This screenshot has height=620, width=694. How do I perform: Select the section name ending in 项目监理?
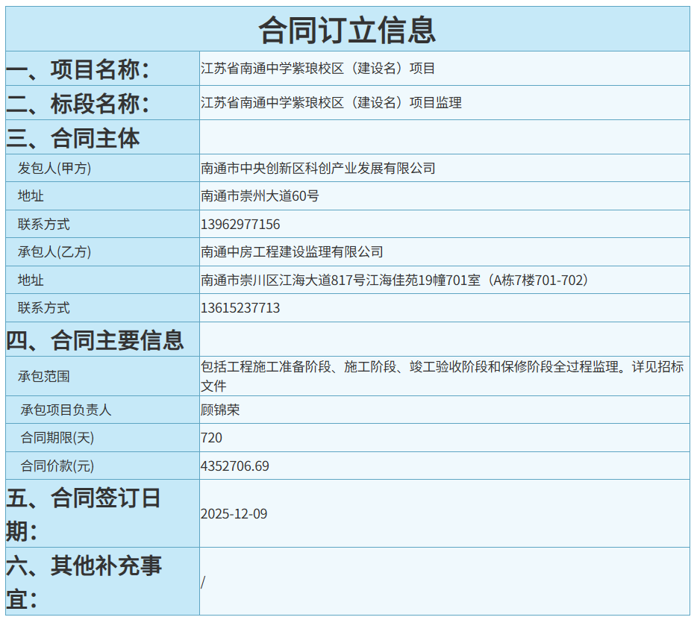pyautogui.click(x=331, y=103)
